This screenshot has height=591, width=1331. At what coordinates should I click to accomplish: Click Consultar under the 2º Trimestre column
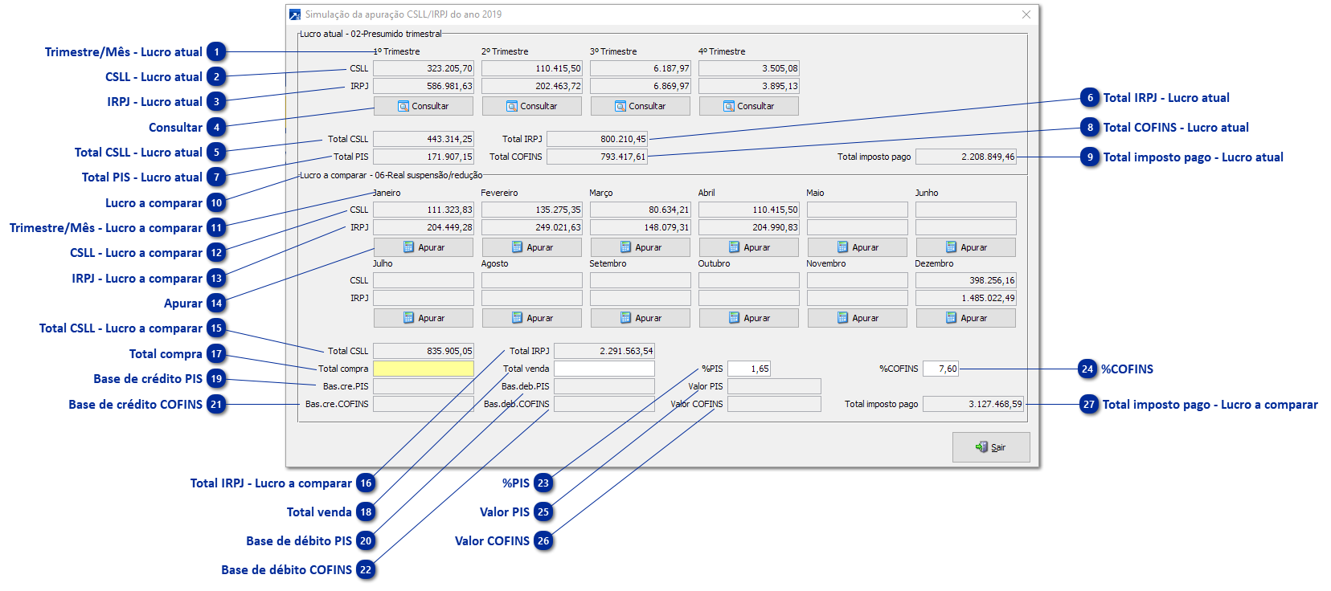[x=532, y=106]
